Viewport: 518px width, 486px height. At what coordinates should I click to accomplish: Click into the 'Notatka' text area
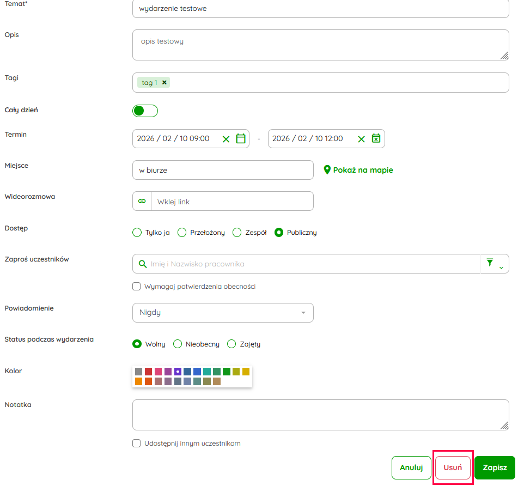click(320, 415)
